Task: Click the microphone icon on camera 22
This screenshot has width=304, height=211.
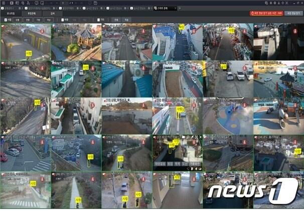Action: (192, 168)
